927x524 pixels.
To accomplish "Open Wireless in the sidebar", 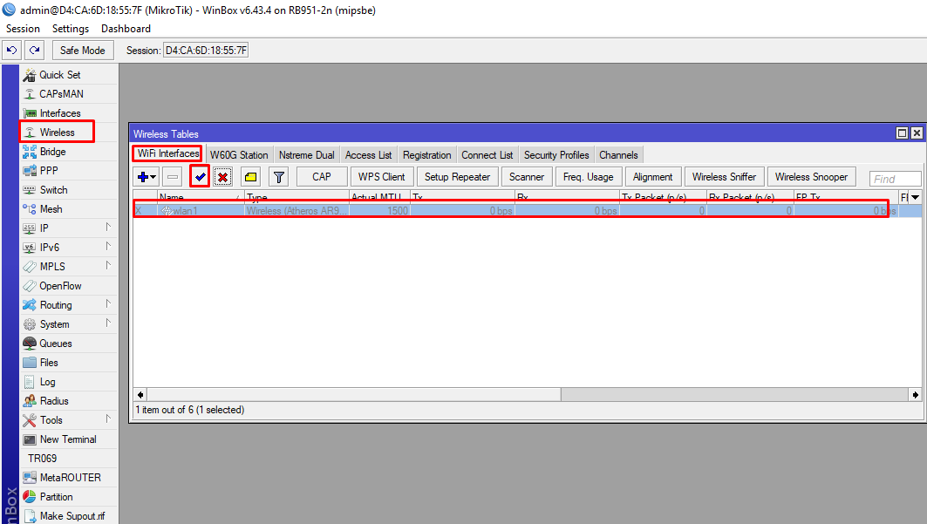I will (69, 133).
